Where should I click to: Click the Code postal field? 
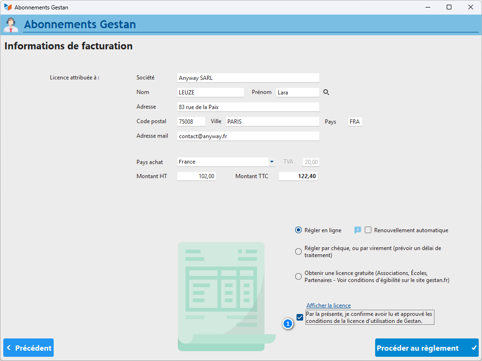click(191, 122)
